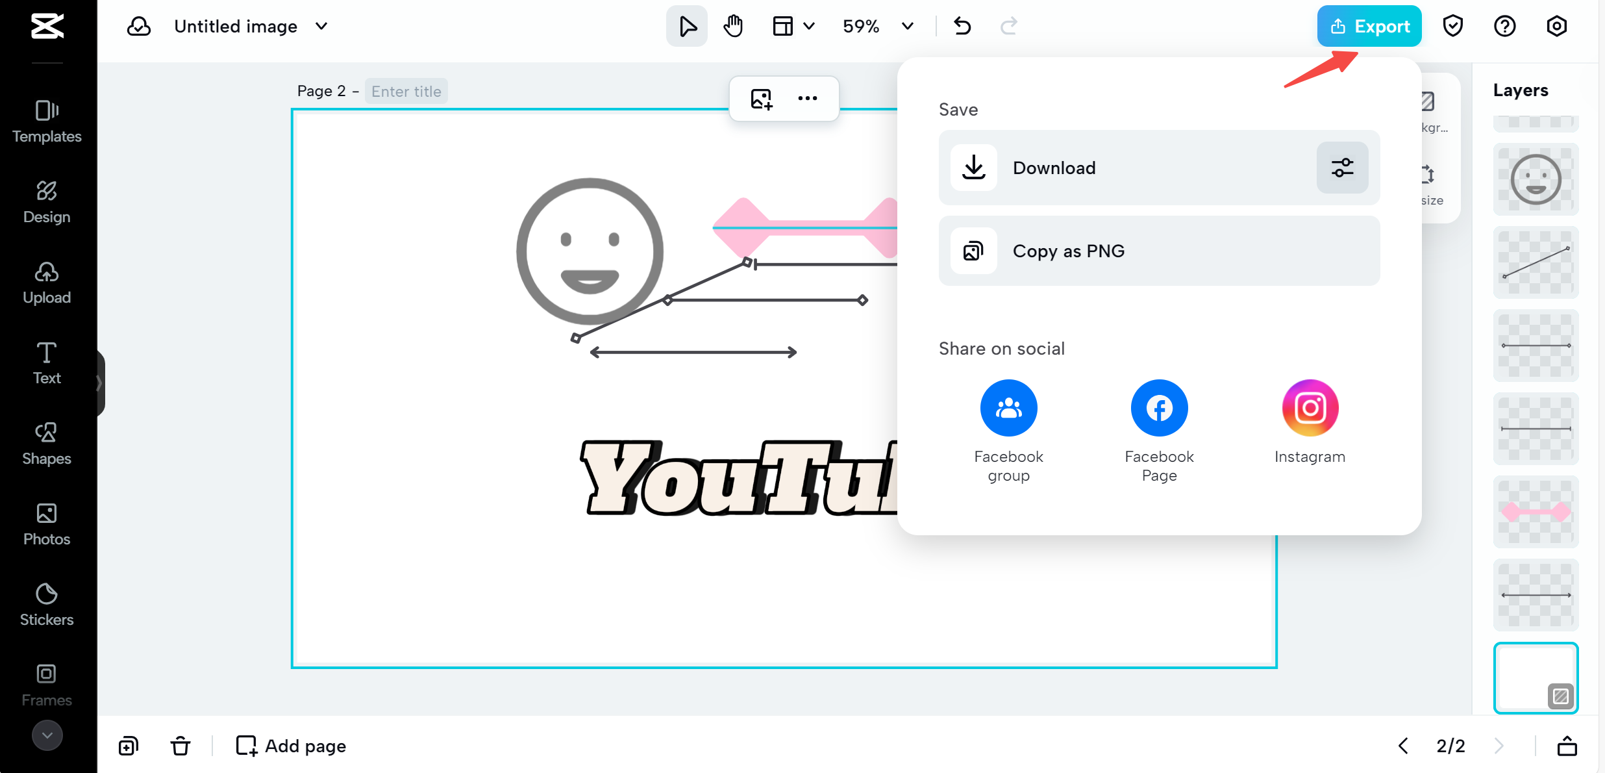Expand the zoom percentage dropdown
This screenshot has width=1605, height=773.
pos(908,27)
